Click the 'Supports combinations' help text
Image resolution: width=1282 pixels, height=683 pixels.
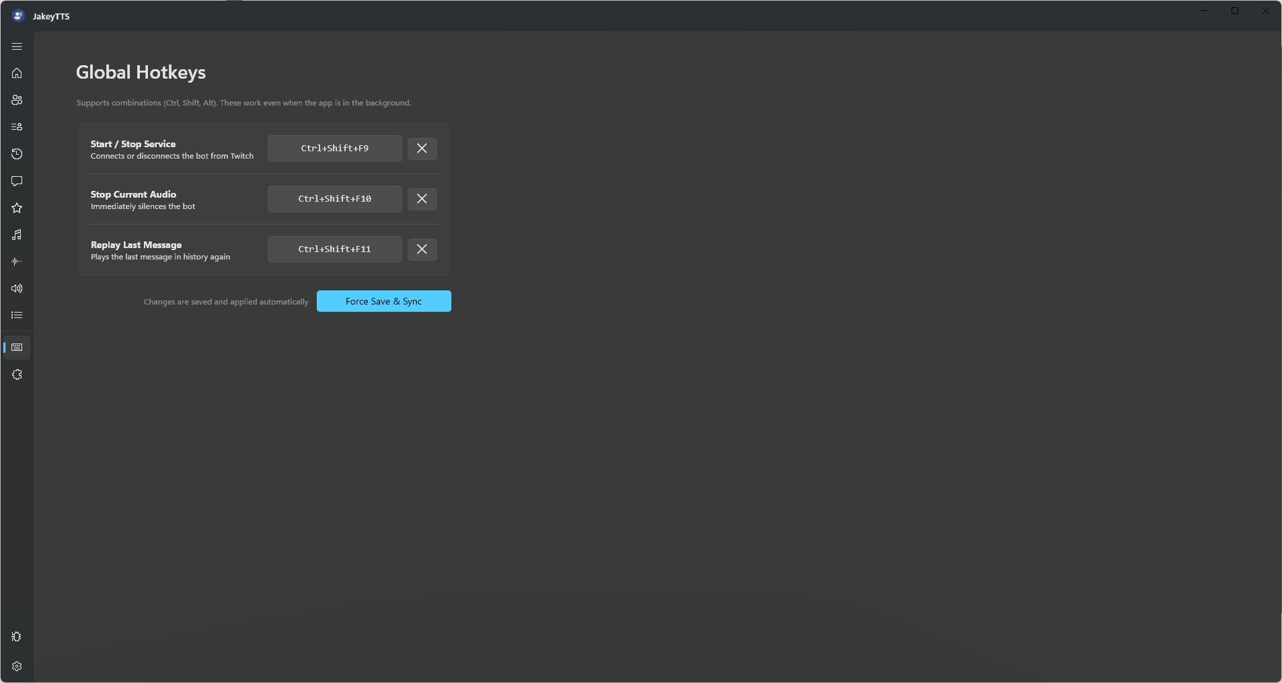click(x=243, y=103)
